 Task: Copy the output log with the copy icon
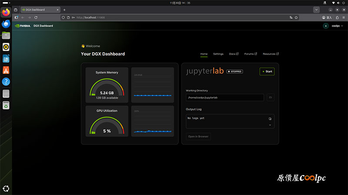pos(270,118)
